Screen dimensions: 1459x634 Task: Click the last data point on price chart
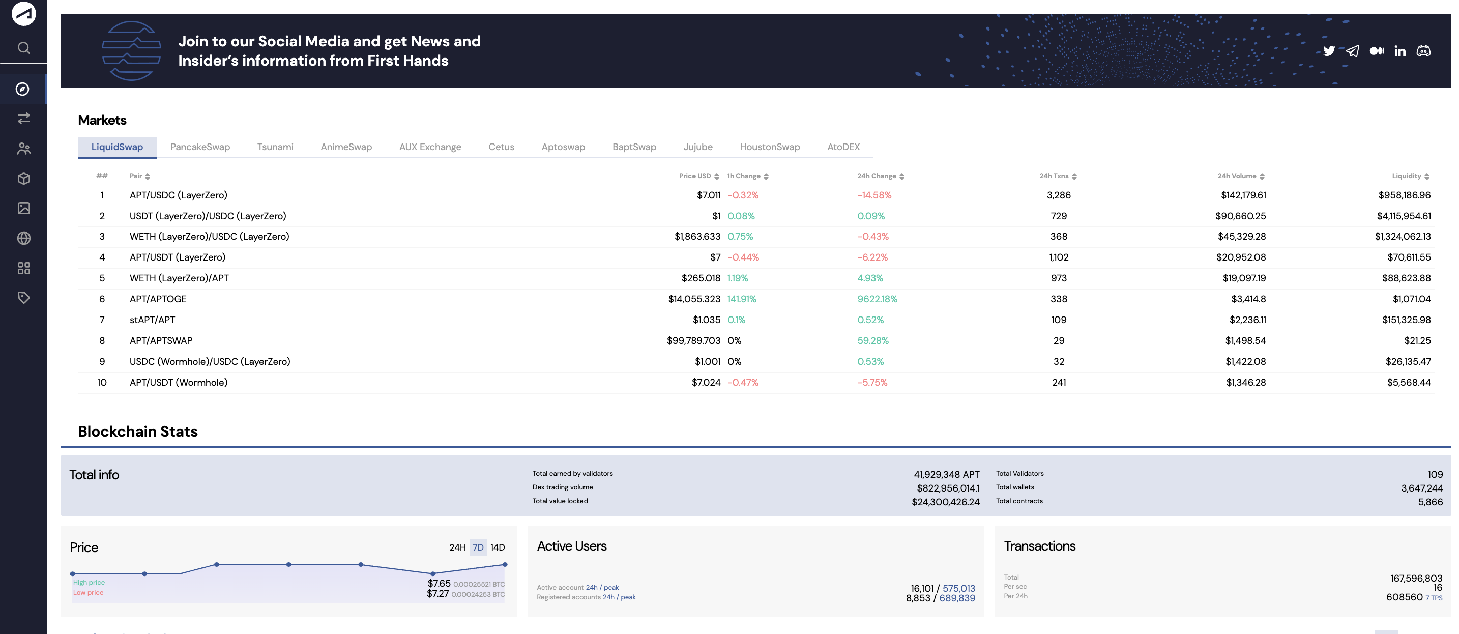[x=505, y=564]
